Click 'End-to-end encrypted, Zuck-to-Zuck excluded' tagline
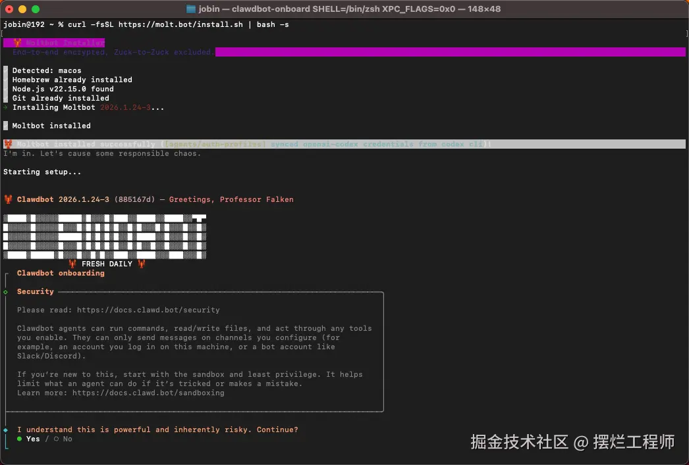Viewport: 689px width, 465px height. click(113, 52)
